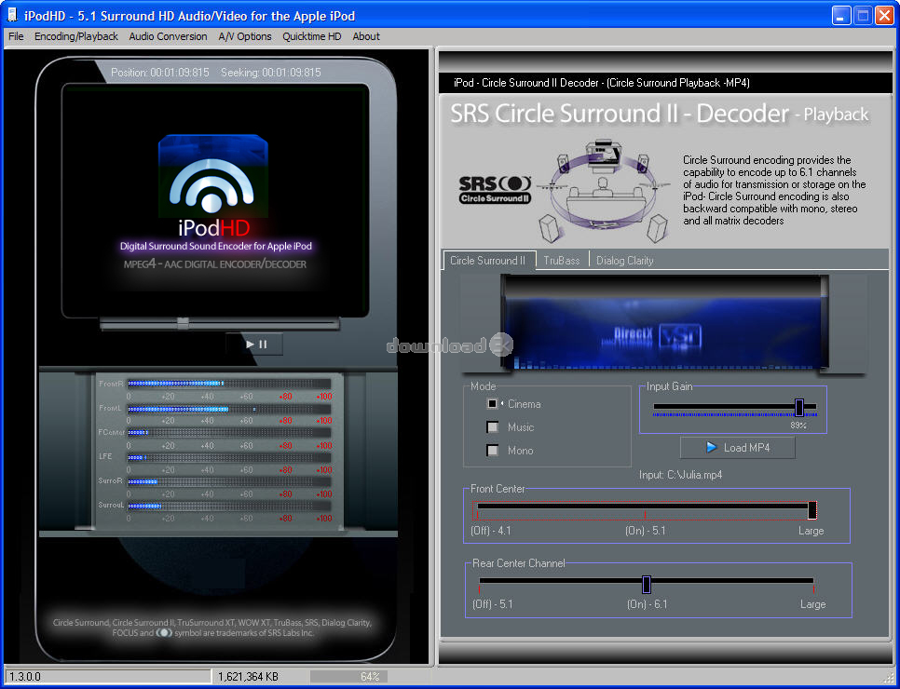
Task: Open the Audio Conversion menu
Action: [168, 36]
